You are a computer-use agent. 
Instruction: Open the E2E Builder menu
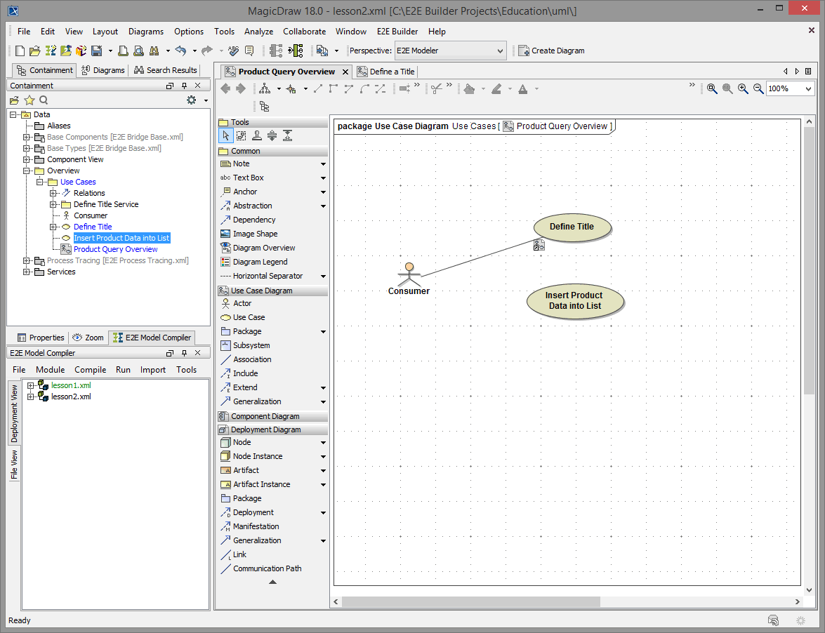(x=397, y=32)
